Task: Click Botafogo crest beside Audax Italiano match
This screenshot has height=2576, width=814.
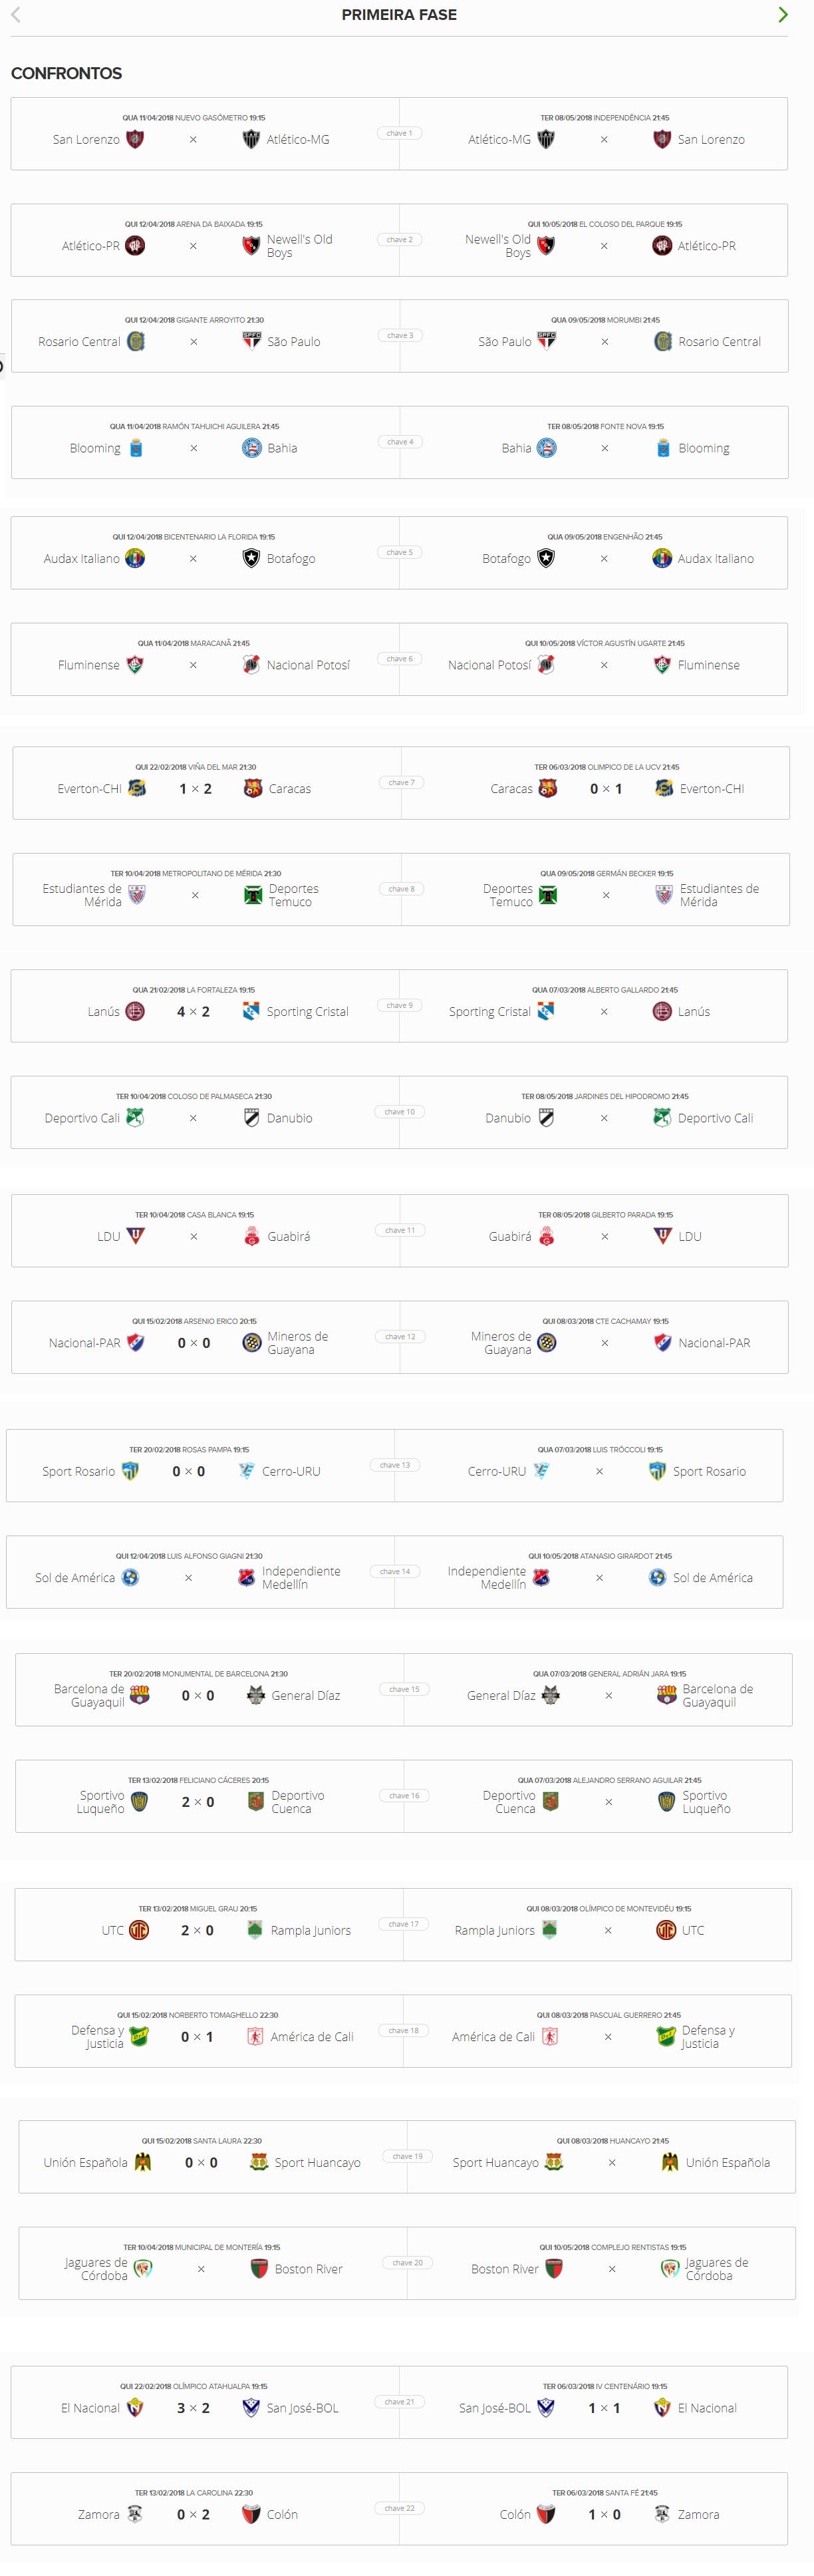Action: click(x=251, y=558)
